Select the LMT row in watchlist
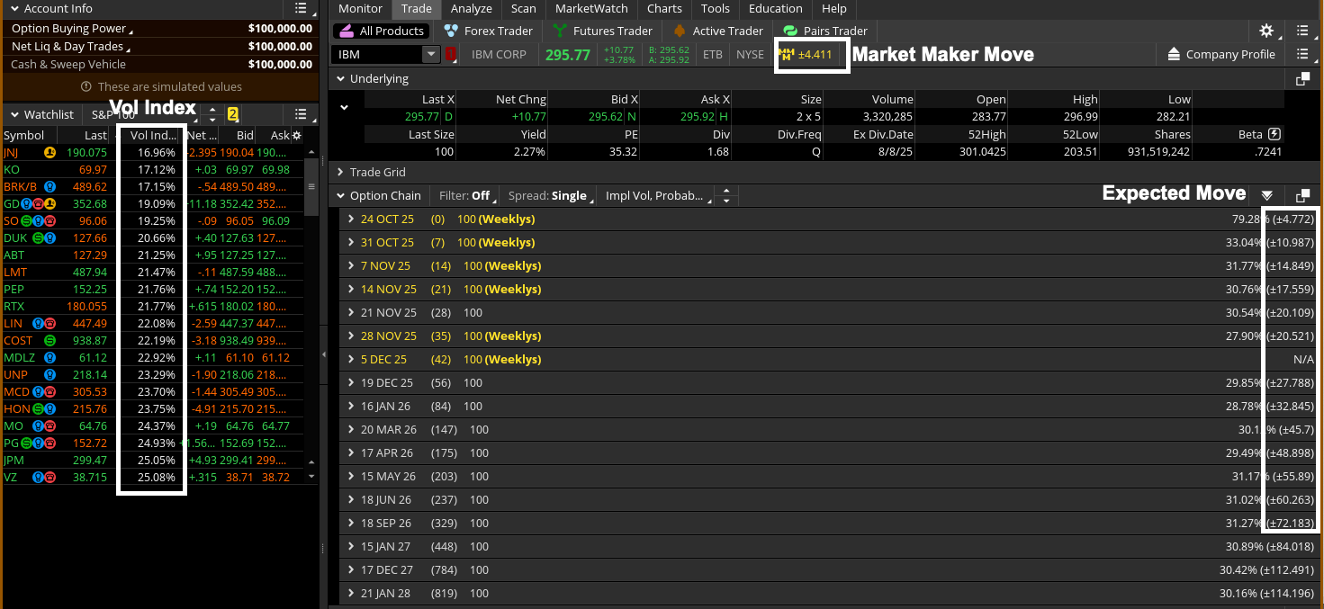 point(153,273)
